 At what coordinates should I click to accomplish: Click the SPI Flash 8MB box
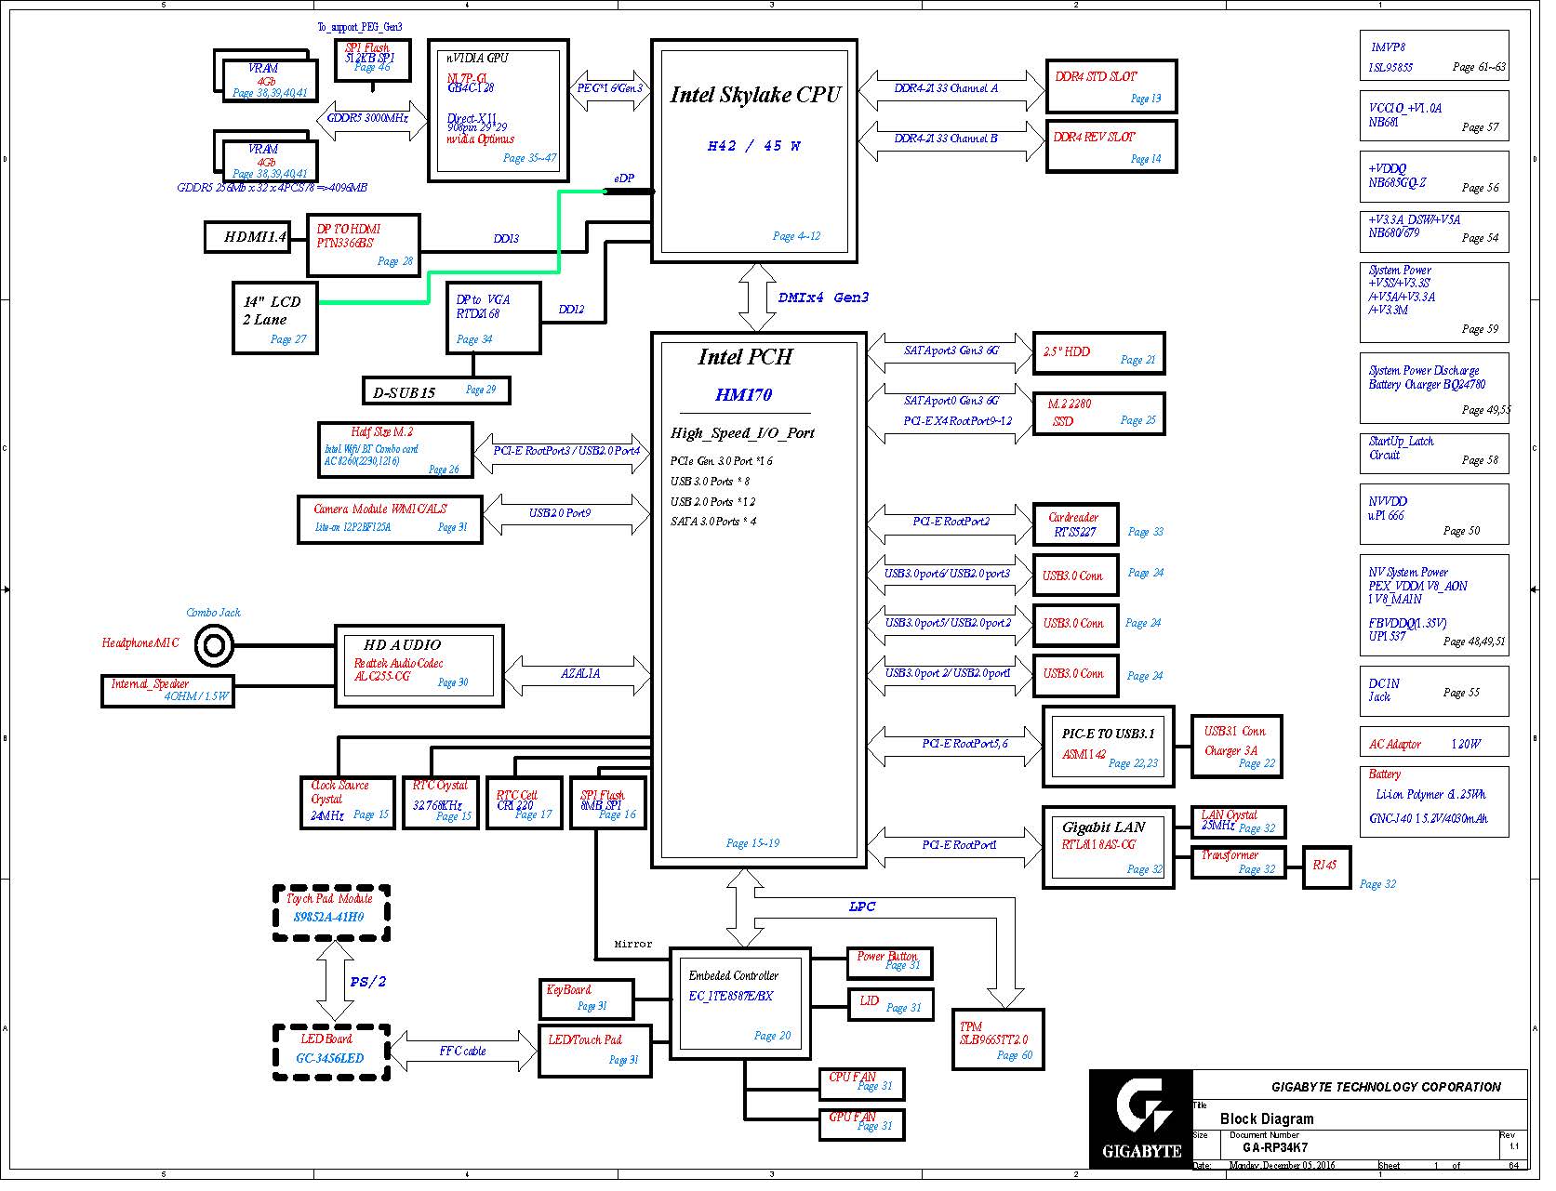tap(607, 802)
